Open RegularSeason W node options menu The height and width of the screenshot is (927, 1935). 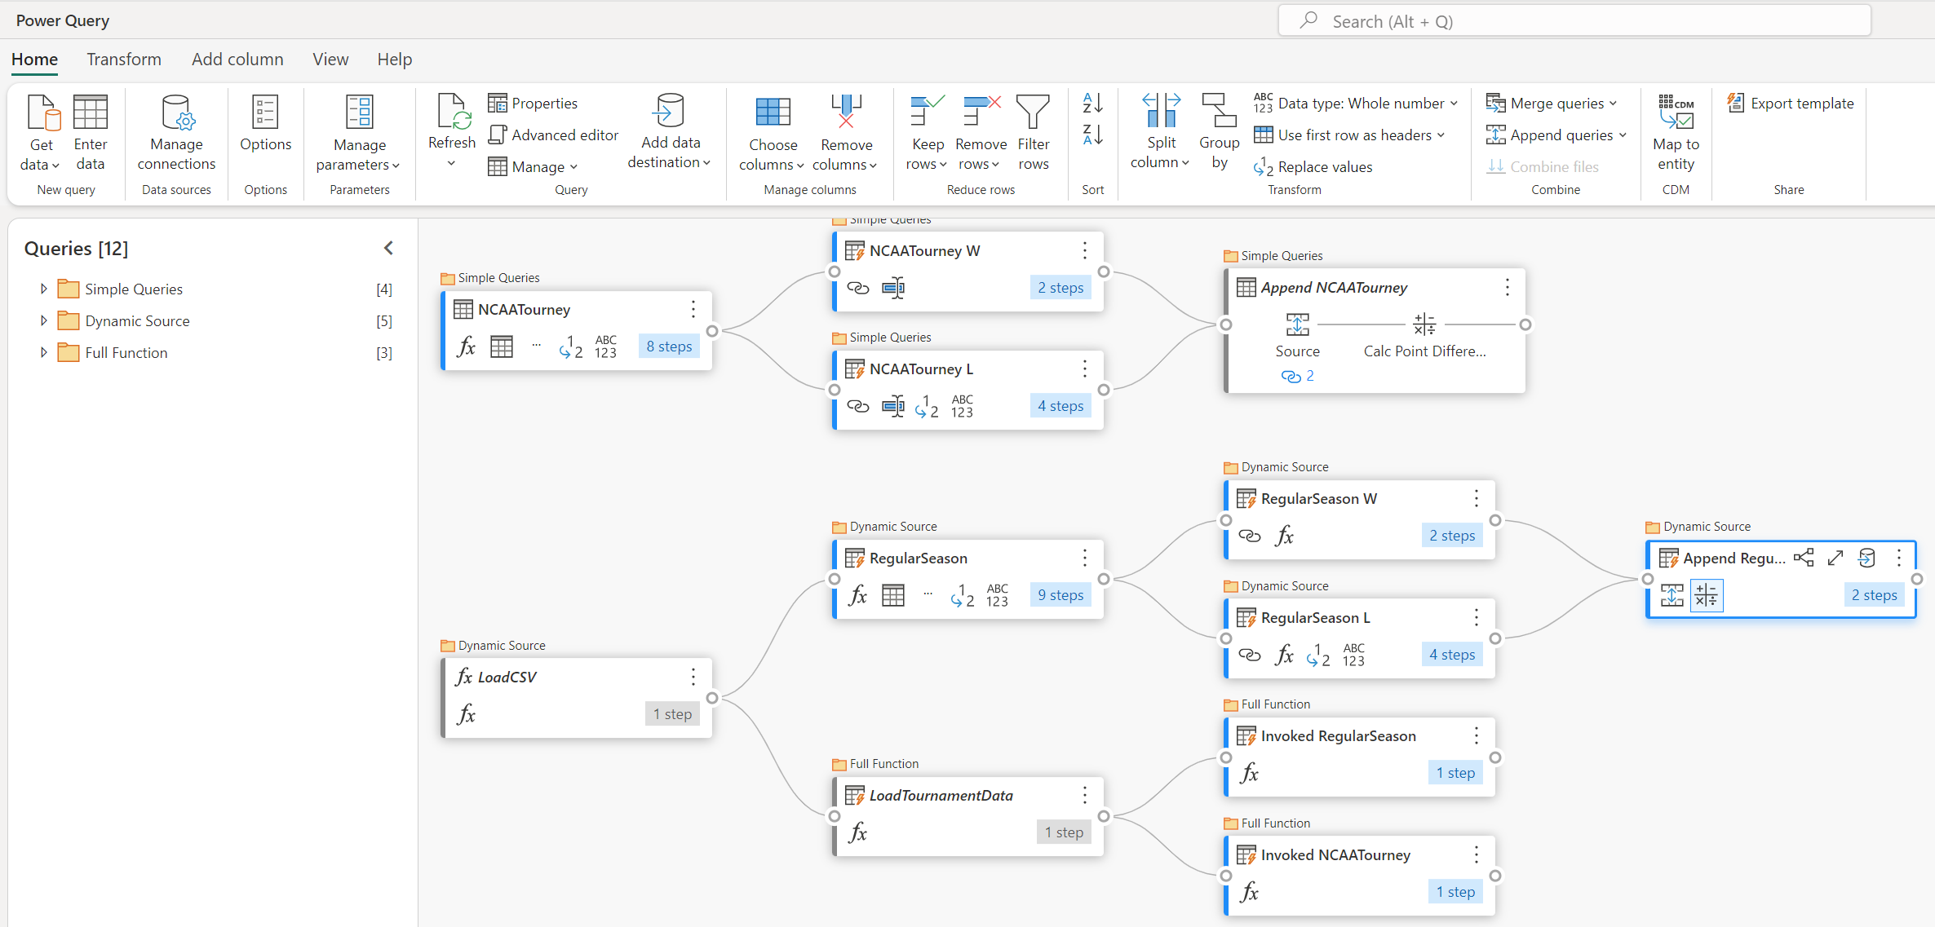pyautogui.click(x=1476, y=498)
